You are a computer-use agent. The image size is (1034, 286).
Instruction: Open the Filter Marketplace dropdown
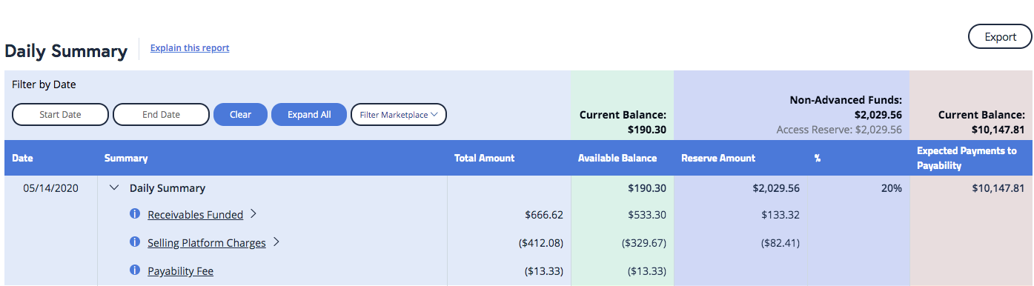click(399, 115)
